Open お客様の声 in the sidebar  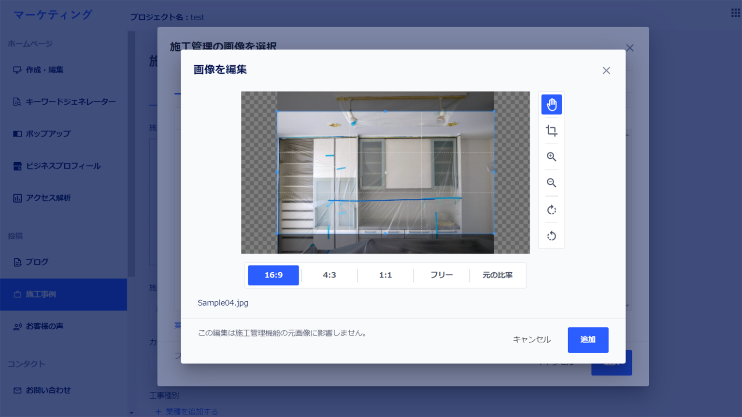tap(63, 326)
